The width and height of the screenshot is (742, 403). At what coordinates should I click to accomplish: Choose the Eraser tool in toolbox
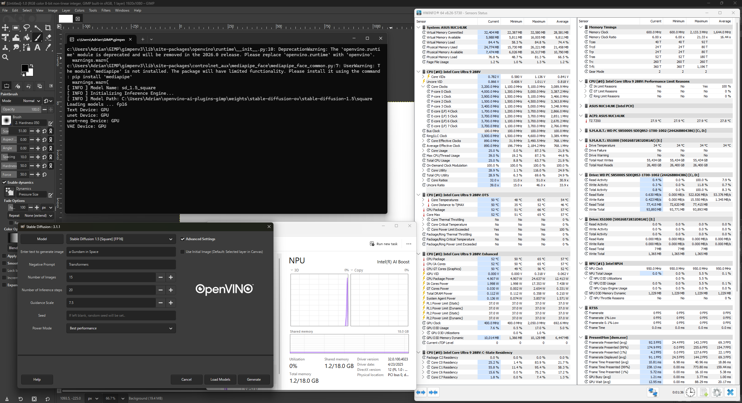(48, 38)
